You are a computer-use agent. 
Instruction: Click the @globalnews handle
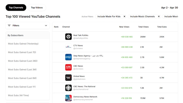coord(79,79)
